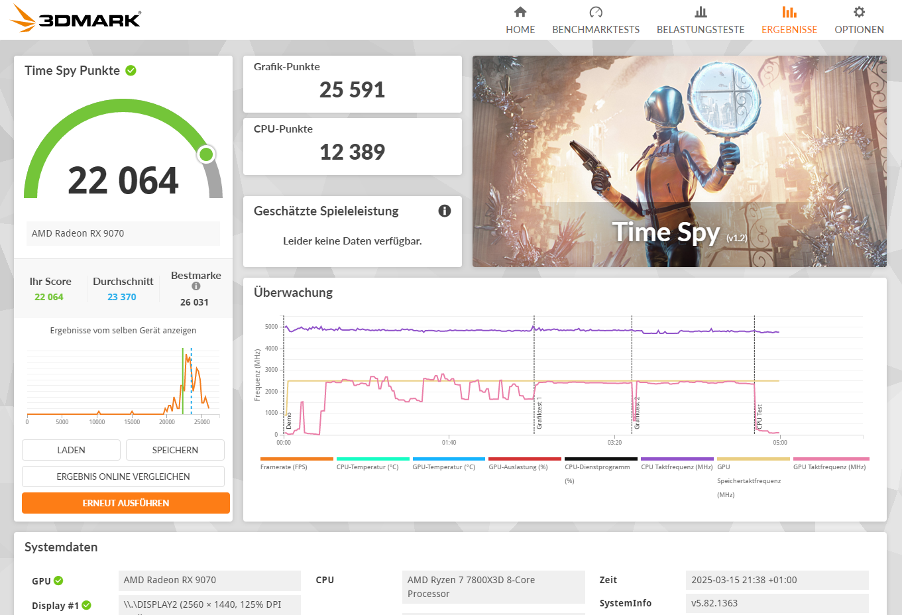Click the 3DMark logo
Viewport: 902px width, 615px height.
[76, 18]
